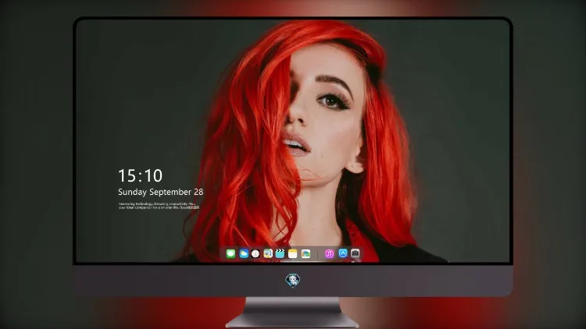
Task: Click the silver monitor stand
Action: pos(293,313)
